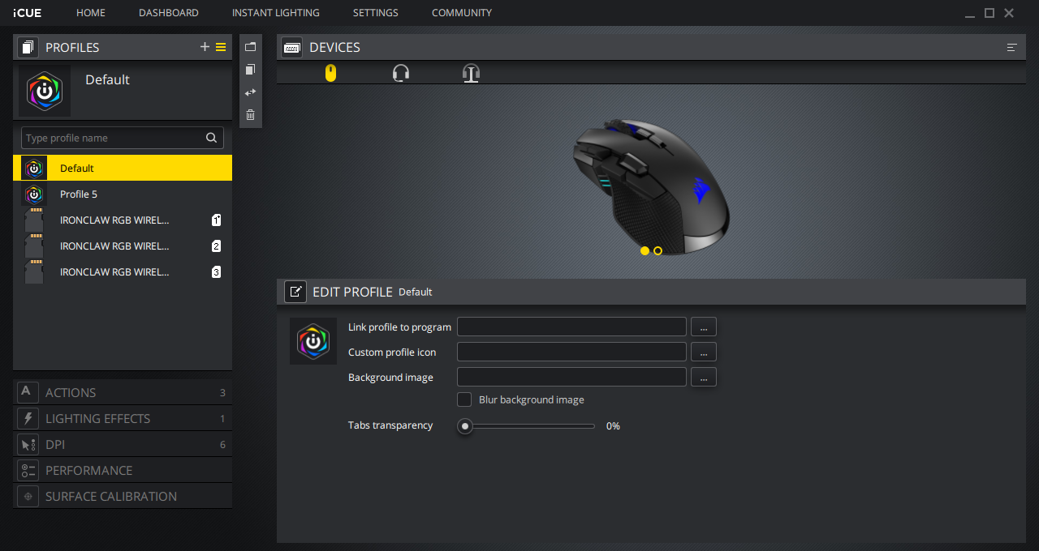Select Profile 5 in the list
1039x551 pixels.
click(123, 194)
